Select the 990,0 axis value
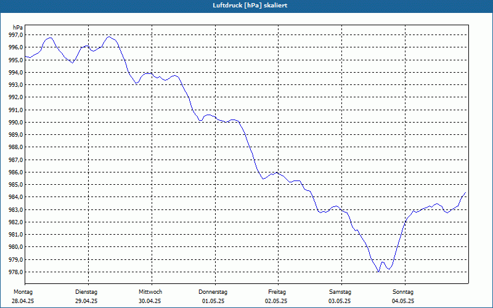Viewport: 493px width, 308px height. pyautogui.click(x=16, y=122)
